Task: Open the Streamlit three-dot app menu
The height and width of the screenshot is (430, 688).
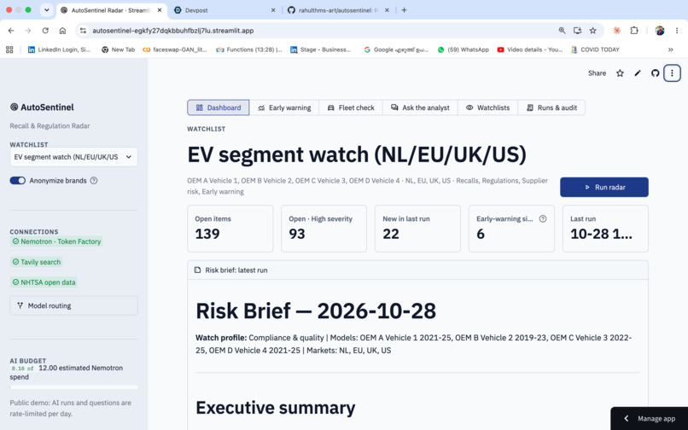Action: (672, 73)
